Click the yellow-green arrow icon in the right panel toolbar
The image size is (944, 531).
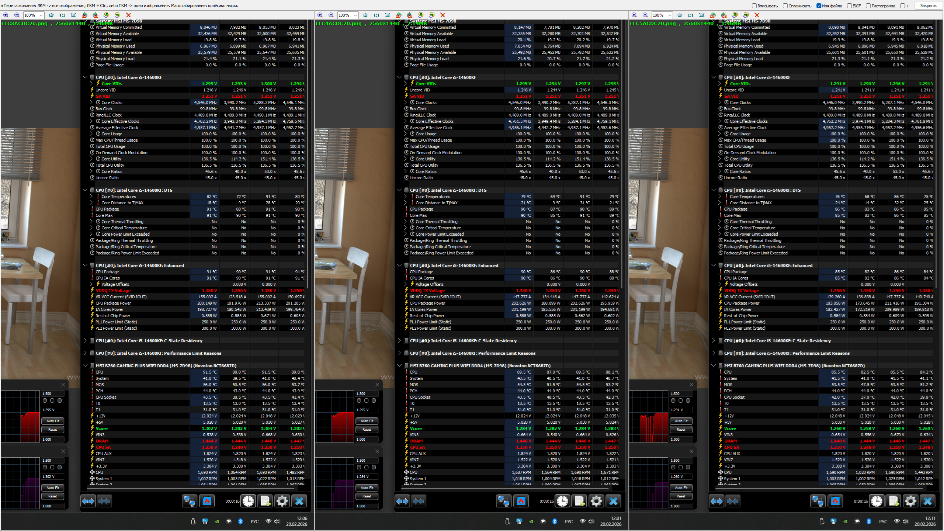pos(735,15)
